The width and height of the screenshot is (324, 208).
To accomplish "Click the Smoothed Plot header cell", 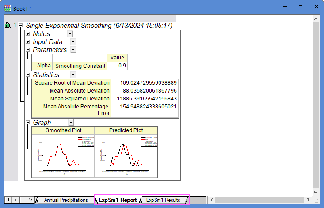I will coord(63,130).
